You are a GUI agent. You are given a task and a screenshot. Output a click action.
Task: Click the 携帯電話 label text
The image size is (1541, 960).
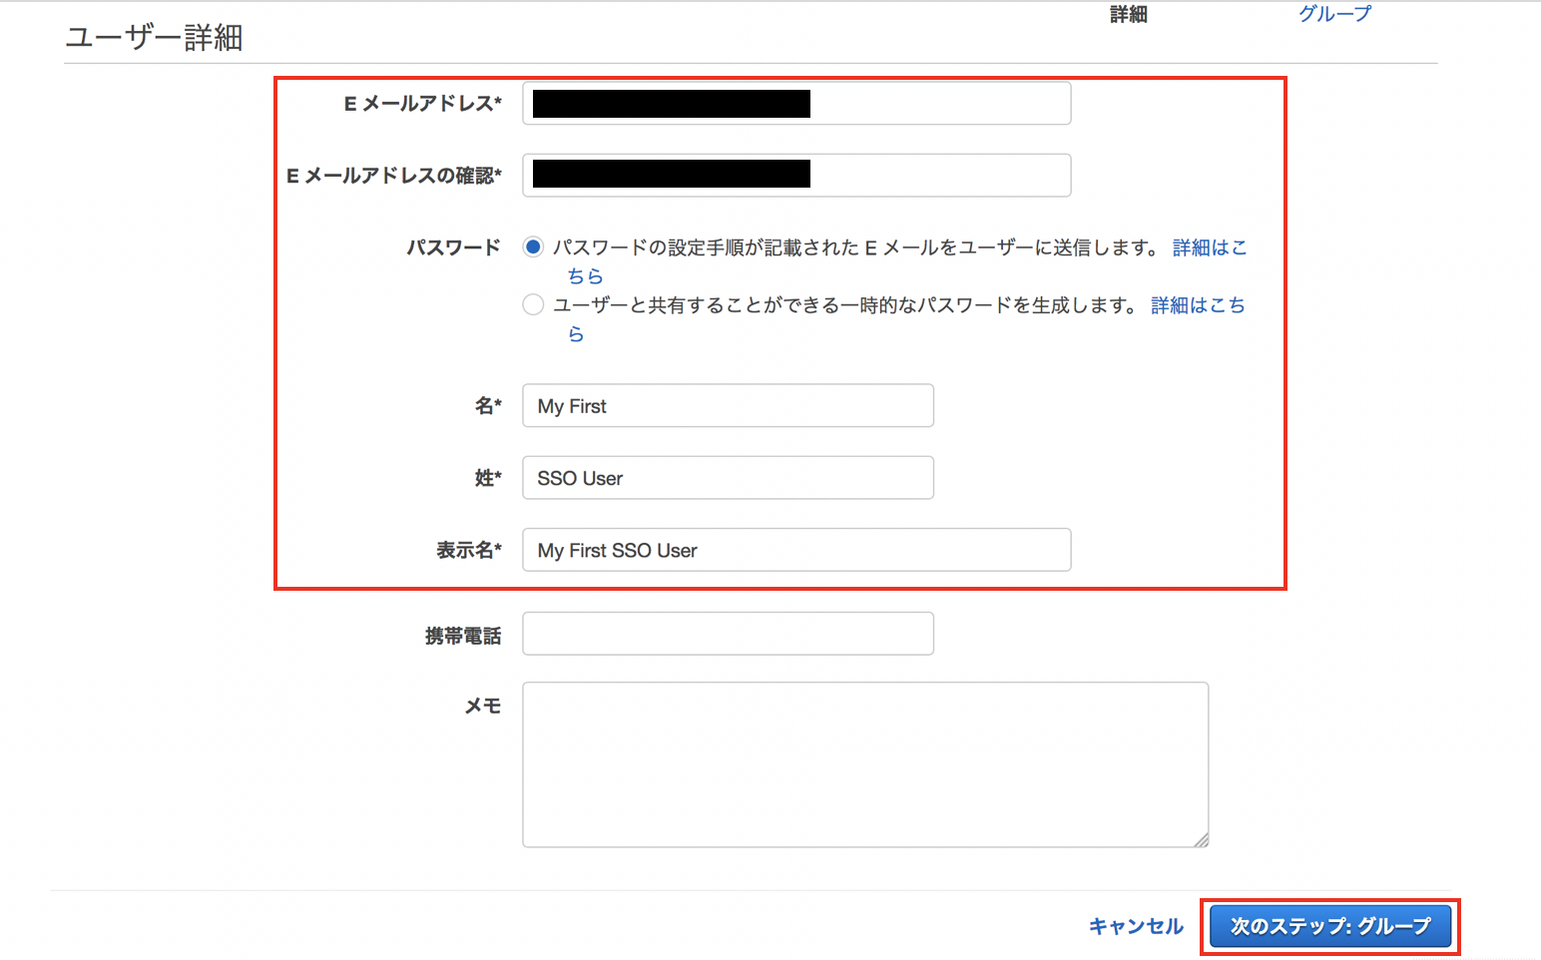point(463,636)
